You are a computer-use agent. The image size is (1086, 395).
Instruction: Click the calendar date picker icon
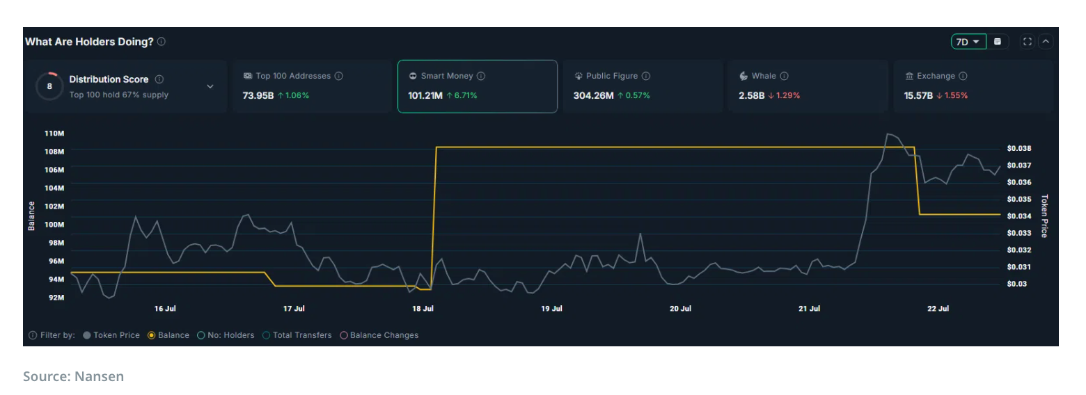[998, 42]
